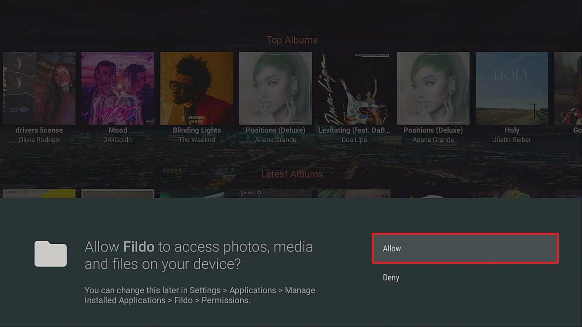Select the 'Holy' album title
The width and height of the screenshot is (582, 327).
512,130
